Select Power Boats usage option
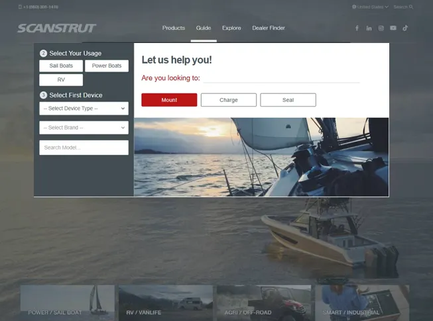This screenshot has width=433, height=321. 106,66
